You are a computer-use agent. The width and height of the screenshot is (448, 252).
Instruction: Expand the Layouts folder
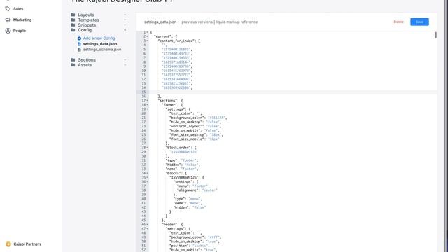(86, 15)
